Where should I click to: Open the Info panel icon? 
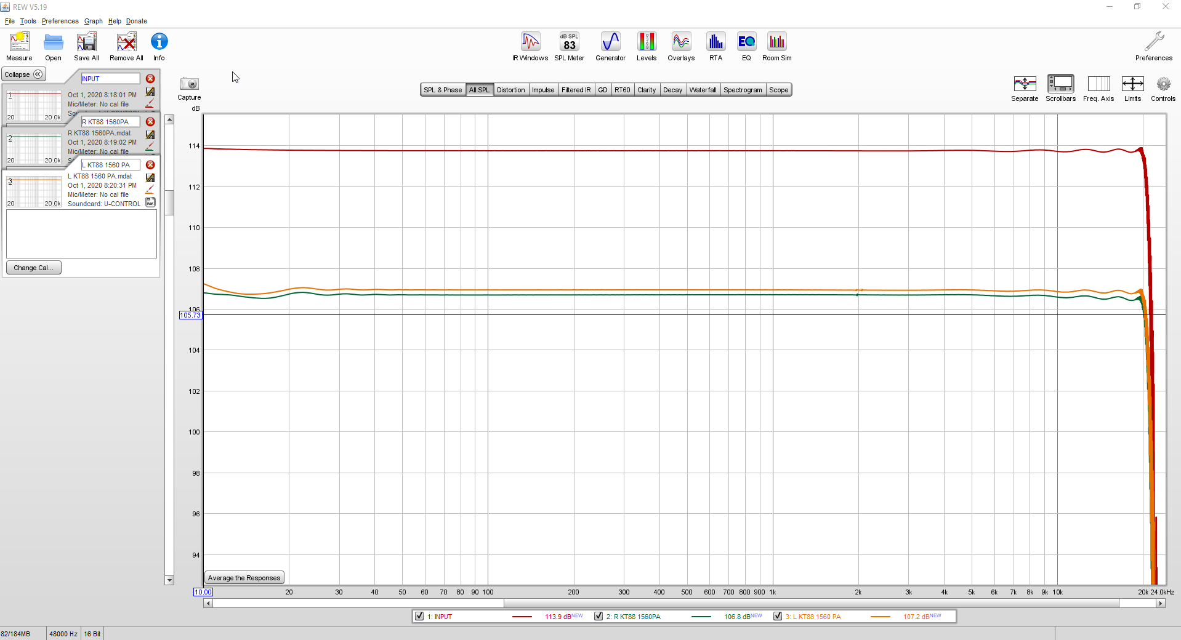tap(159, 47)
